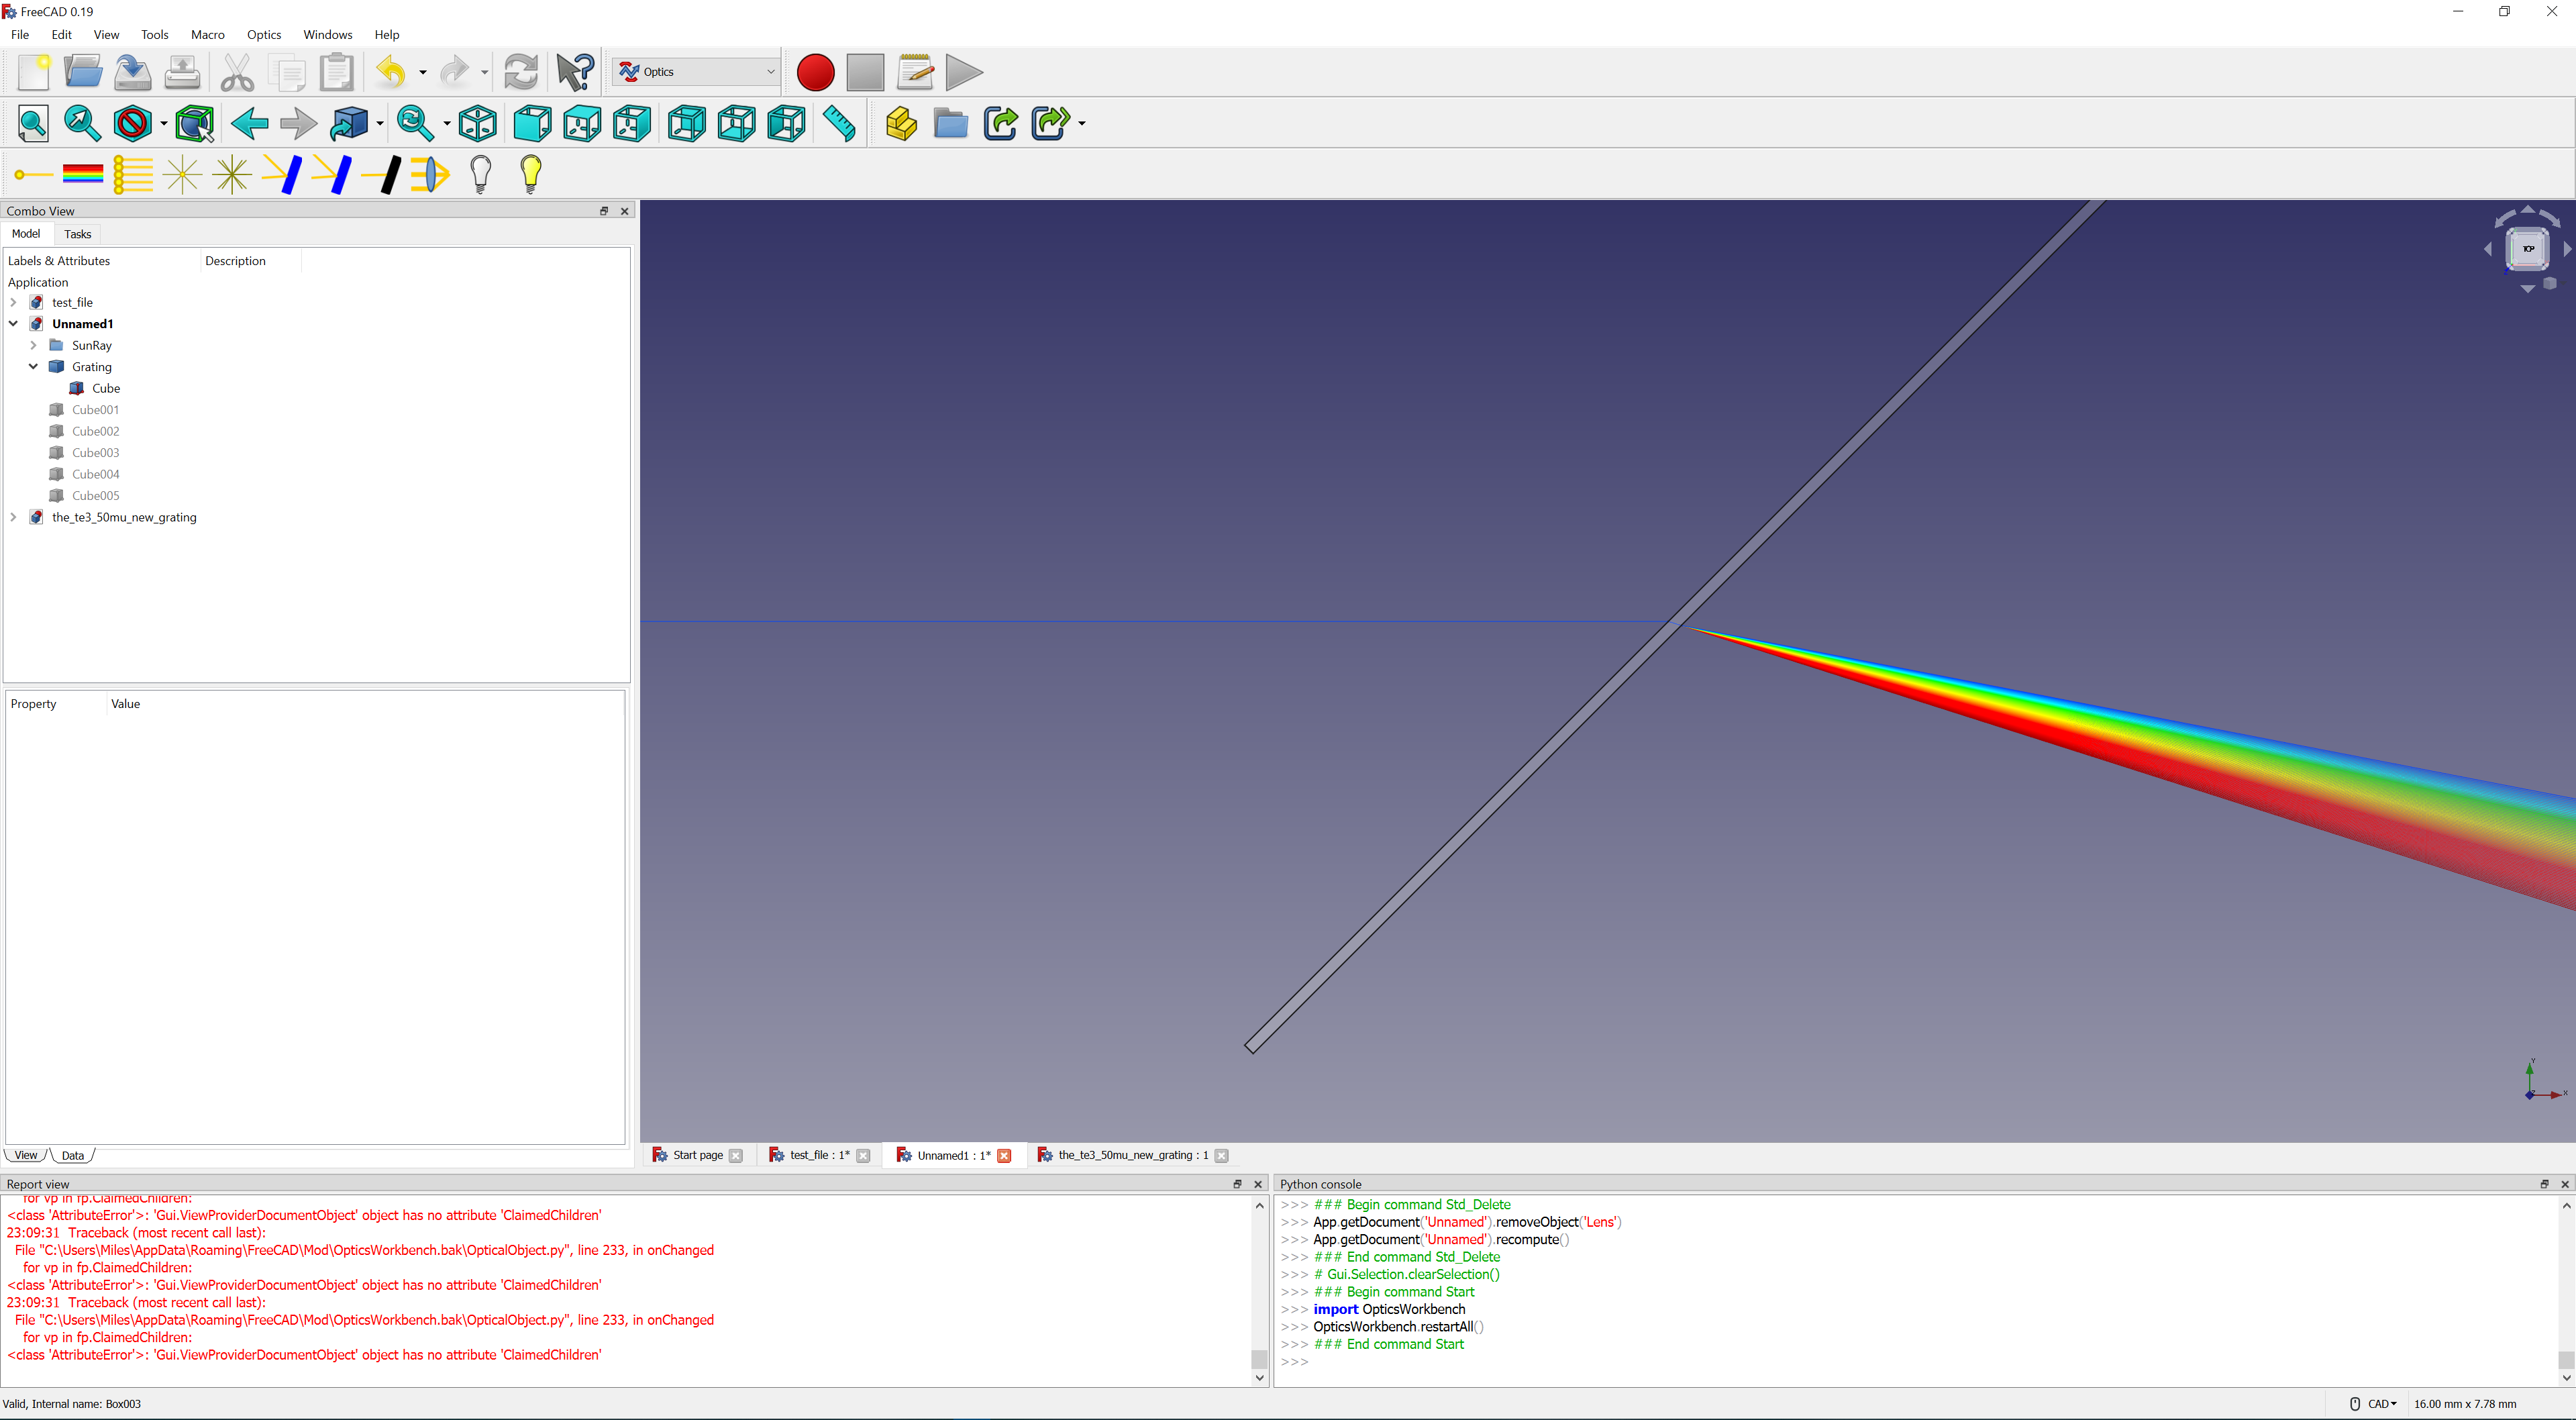The image size is (2576, 1420).
Task: Select the single ray tool icon
Action: (x=32, y=174)
